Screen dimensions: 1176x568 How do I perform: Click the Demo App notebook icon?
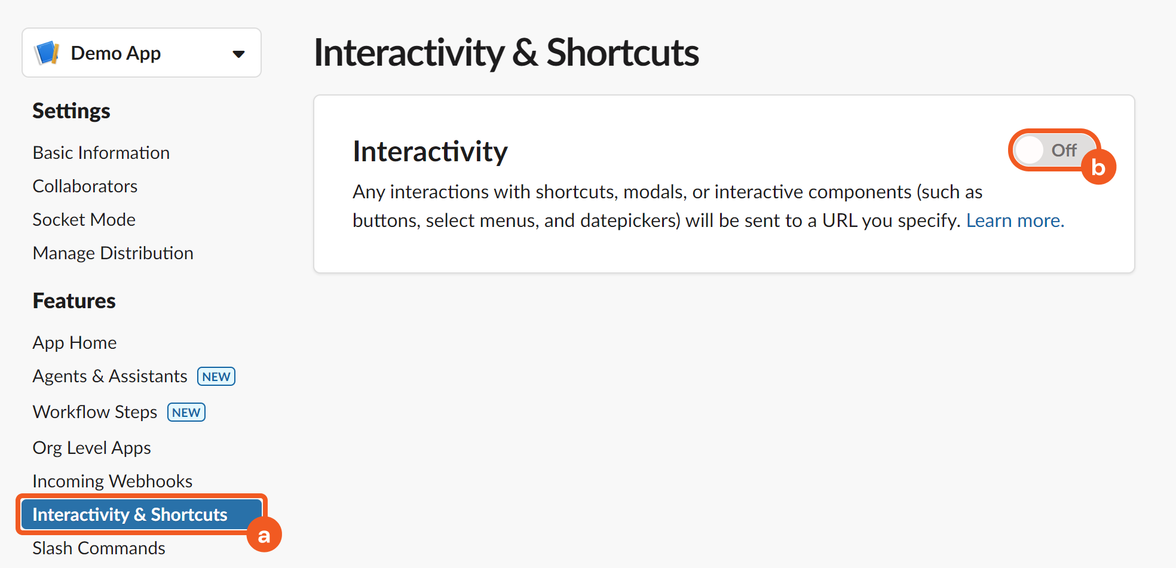(x=47, y=53)
